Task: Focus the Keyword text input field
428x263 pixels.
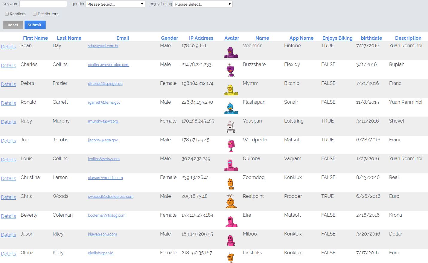Action: point(43,4)
